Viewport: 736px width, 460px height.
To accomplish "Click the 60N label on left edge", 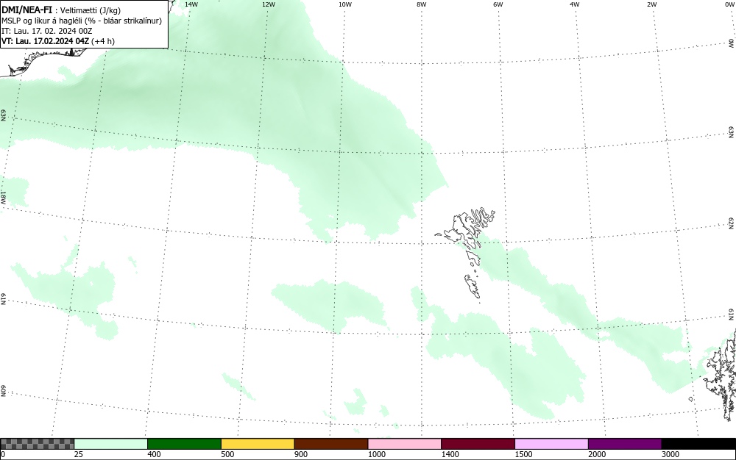I will pos(4,391).
